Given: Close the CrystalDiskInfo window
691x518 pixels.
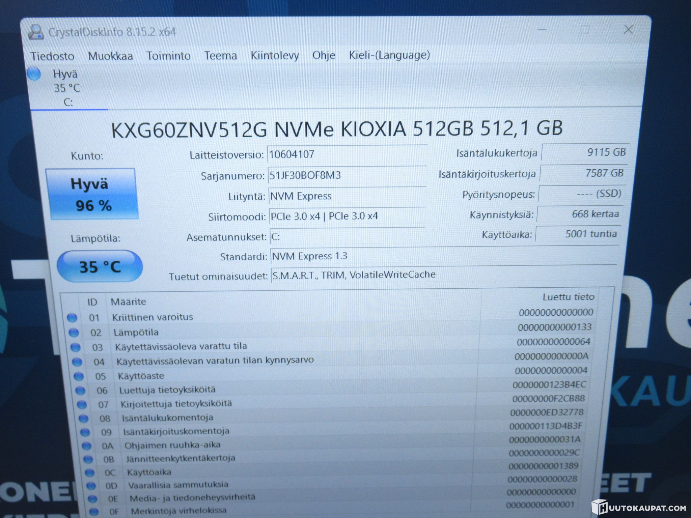Looking at the screenshot, I should [x=628, y=30].
